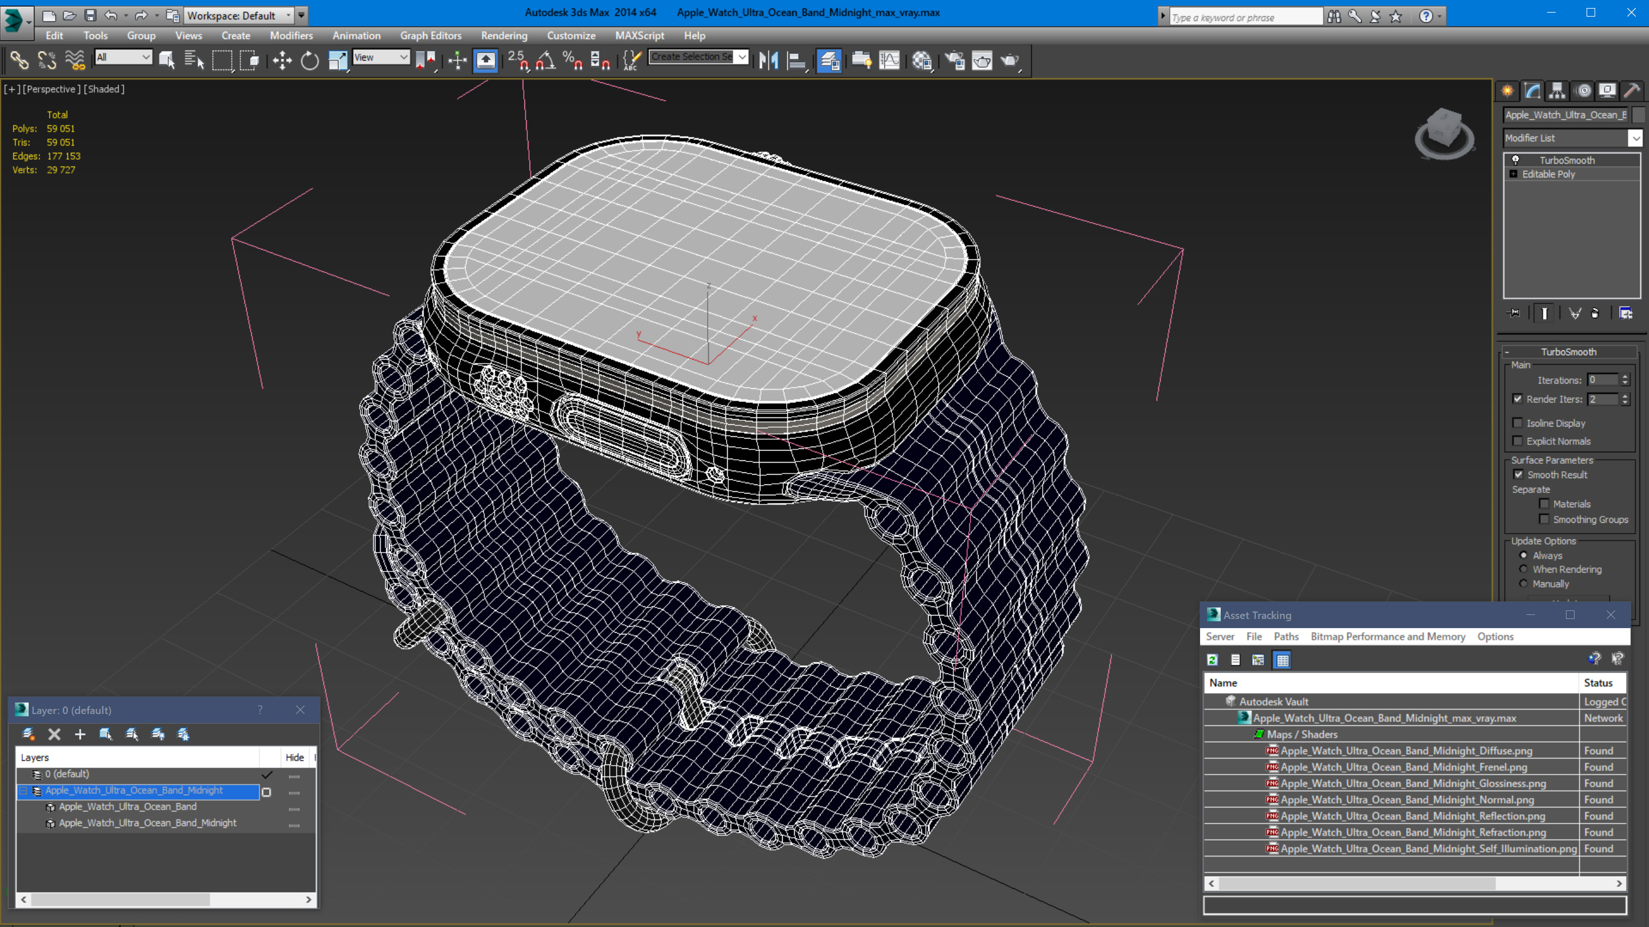This screenshot has height=927, width=1649.
Task: Open the Modifiers menu
Action: click(291, 36)
